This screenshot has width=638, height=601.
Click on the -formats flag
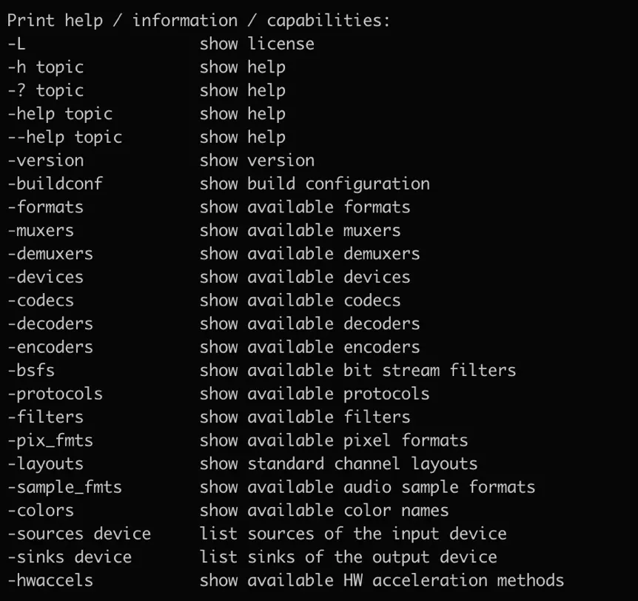click(46, 207)
